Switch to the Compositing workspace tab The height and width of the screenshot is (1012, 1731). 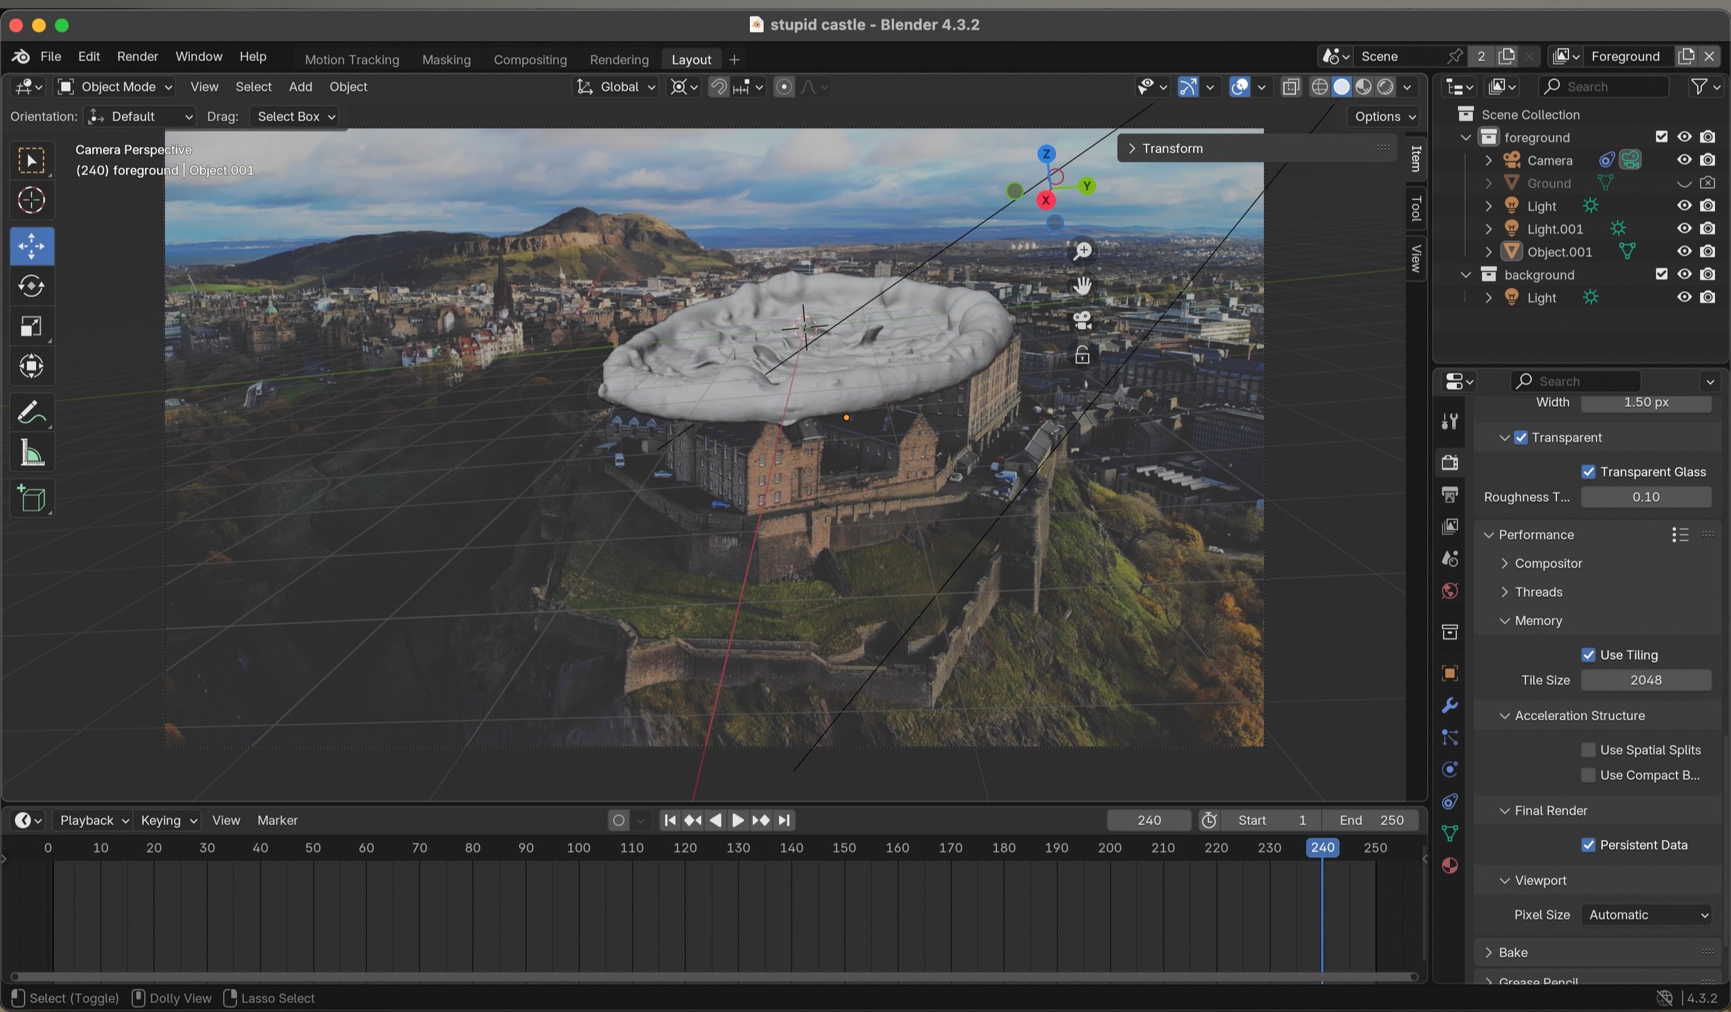[x=530, y=60]
